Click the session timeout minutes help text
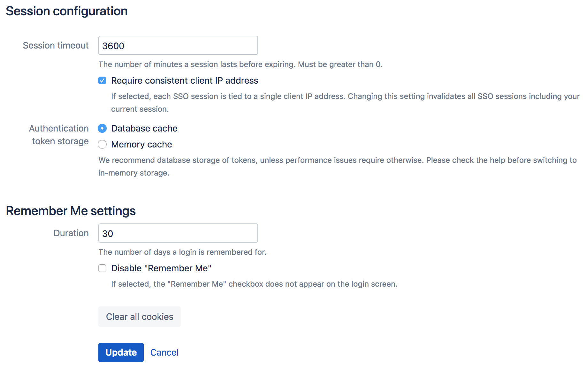This screenshot has width=587, height=369. 240,64
